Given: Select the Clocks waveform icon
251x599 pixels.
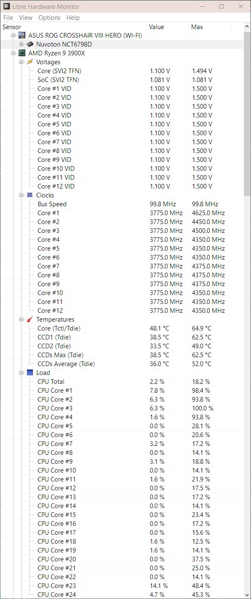Looking at the screenshot, I should pos(29,195).
